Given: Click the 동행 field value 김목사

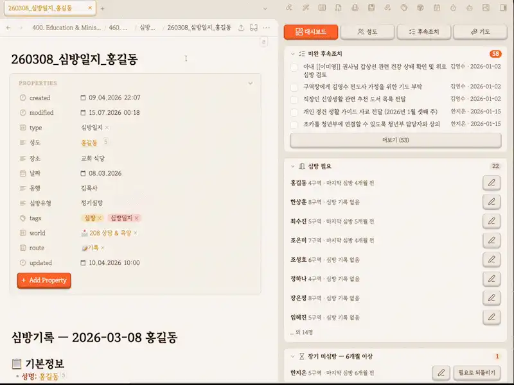Looking at the screenshot, I should coord(89,188).
